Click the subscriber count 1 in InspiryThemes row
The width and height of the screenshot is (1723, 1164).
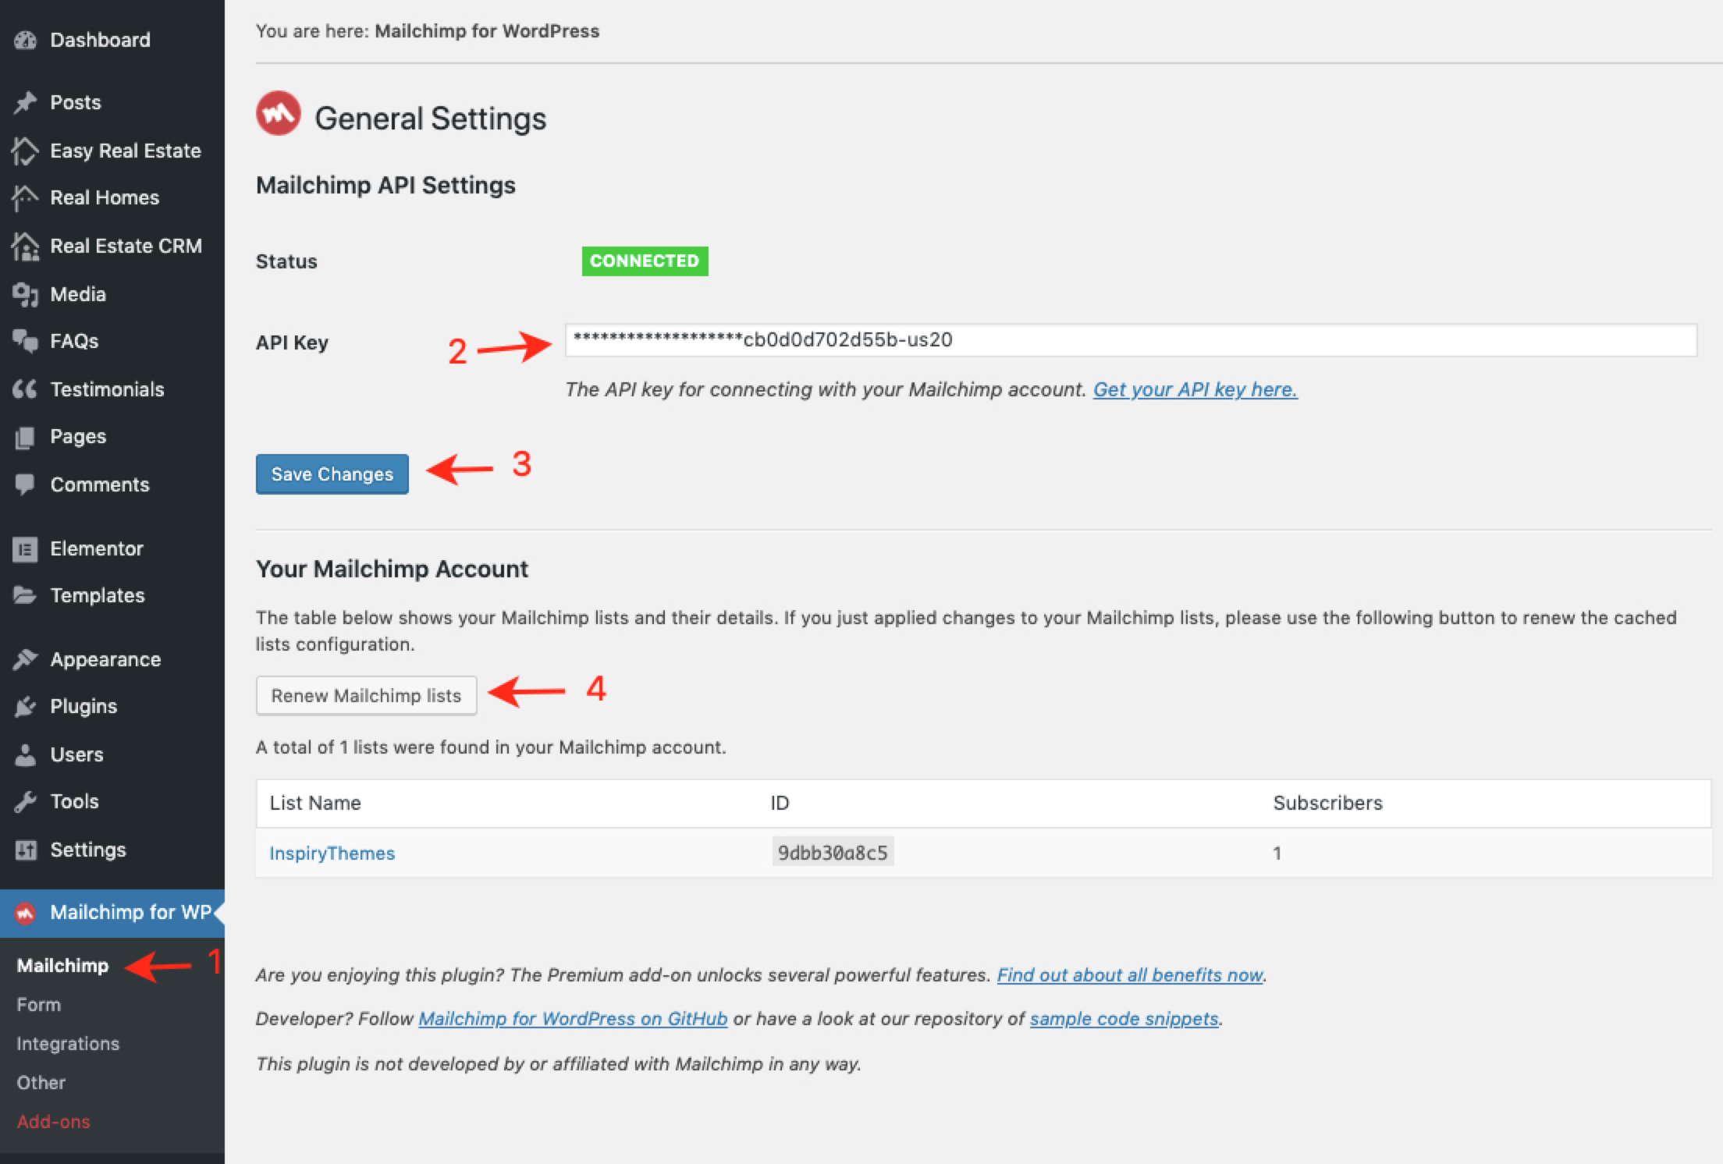[1277, 853]
